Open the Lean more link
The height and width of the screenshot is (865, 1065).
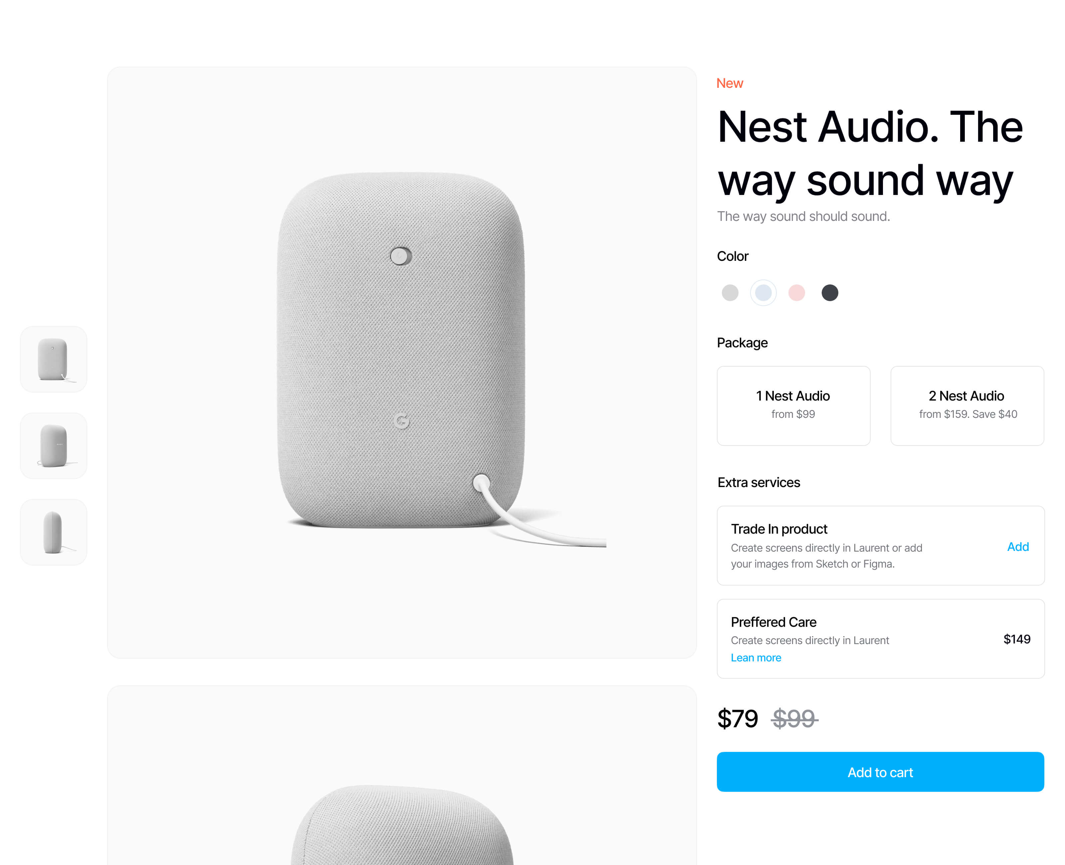tap(755, 658)
